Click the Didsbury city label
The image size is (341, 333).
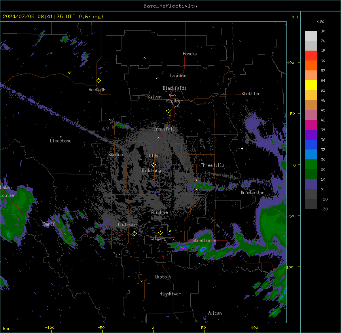click(x=152, y=170)
